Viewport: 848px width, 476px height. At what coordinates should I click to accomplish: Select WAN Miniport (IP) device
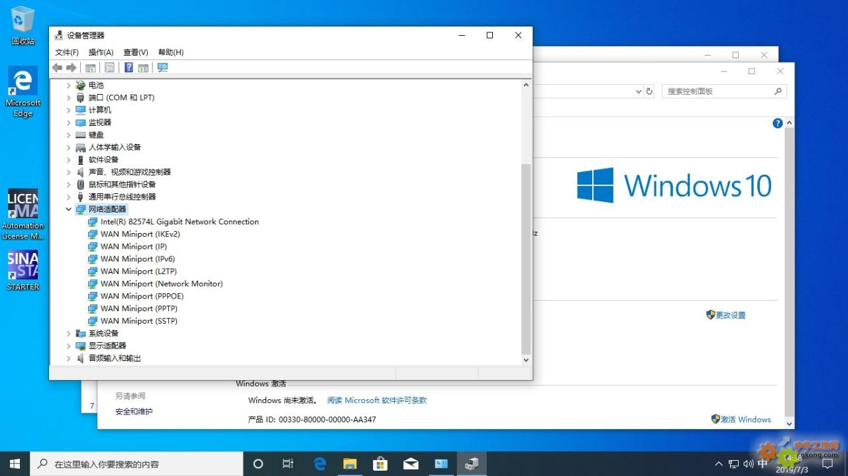coord(127,246)
